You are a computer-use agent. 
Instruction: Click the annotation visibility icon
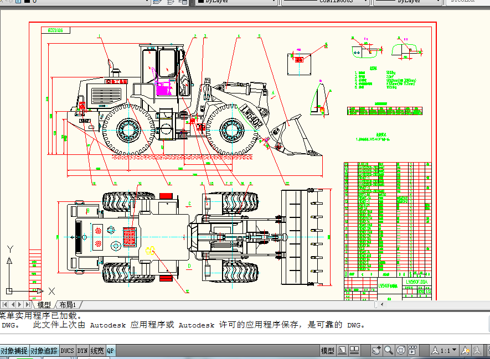point(464,350)
